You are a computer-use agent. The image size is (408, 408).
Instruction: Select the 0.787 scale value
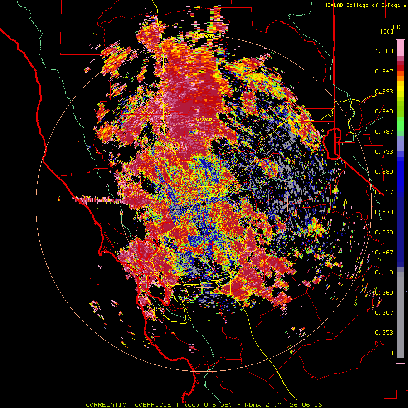tap(384, 131)
